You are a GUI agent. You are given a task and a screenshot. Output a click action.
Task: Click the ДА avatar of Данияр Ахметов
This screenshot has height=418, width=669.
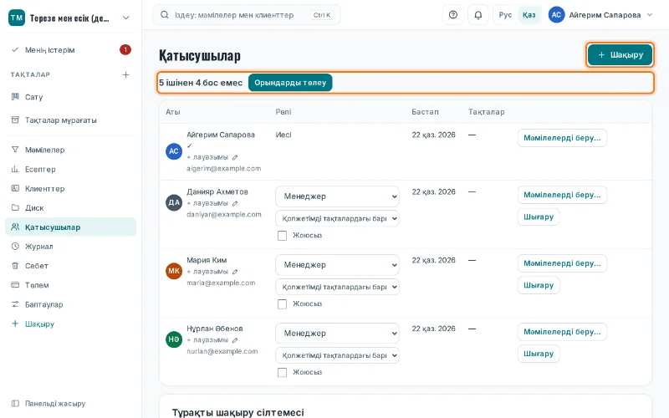[174, 202]
